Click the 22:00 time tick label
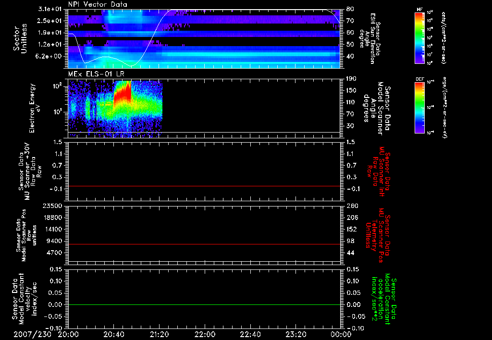Image resolution: width=492 pixels, height=340 pixels. coord(205,334)
